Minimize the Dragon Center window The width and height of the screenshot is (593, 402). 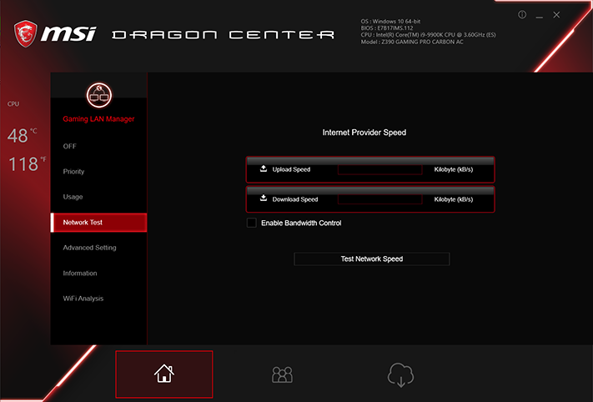click(x=540, y=16)
